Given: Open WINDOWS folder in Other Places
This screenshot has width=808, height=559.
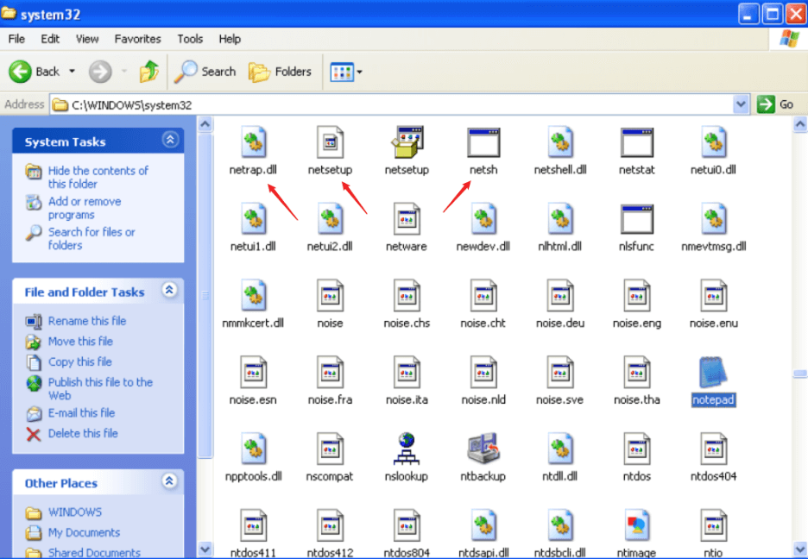Looking at the screenshot, I should [x=75, y=512].
